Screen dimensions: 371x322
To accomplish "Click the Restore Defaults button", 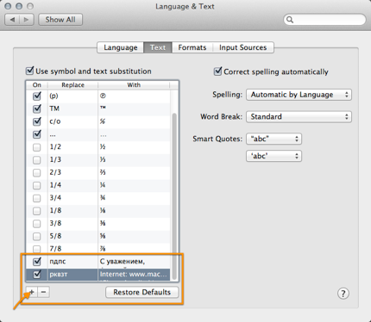I will click(142, 292).
